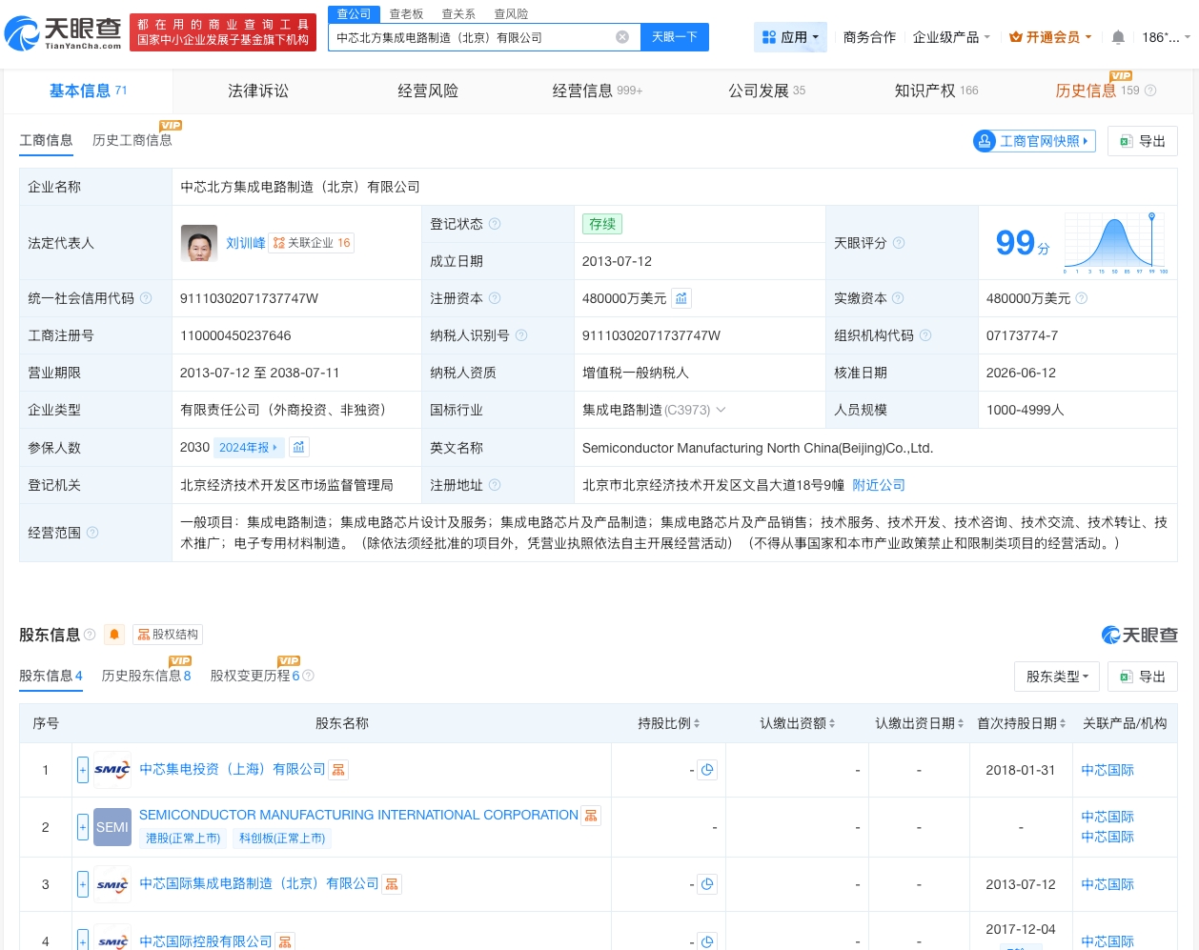This screenshot has width=1199, height=950.
Task: Open notifications bell icon
Action: (x=1118, y=37)
